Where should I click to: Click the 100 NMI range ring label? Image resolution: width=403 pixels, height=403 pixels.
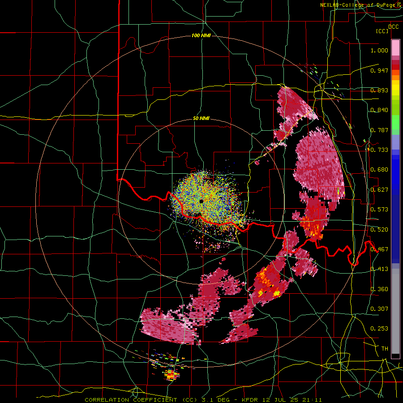click(201, 35)
